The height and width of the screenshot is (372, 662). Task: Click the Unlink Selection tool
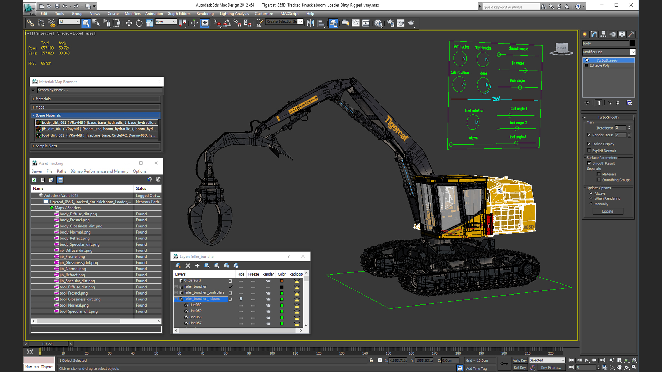[x=41, y=23]
